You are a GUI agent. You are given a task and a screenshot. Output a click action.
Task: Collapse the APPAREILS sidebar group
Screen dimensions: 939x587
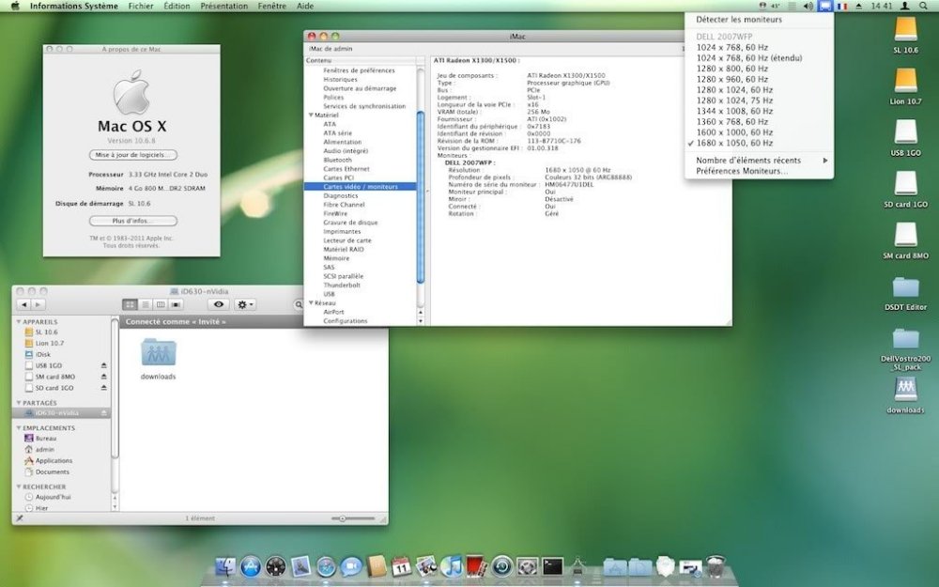coord(20,321)
